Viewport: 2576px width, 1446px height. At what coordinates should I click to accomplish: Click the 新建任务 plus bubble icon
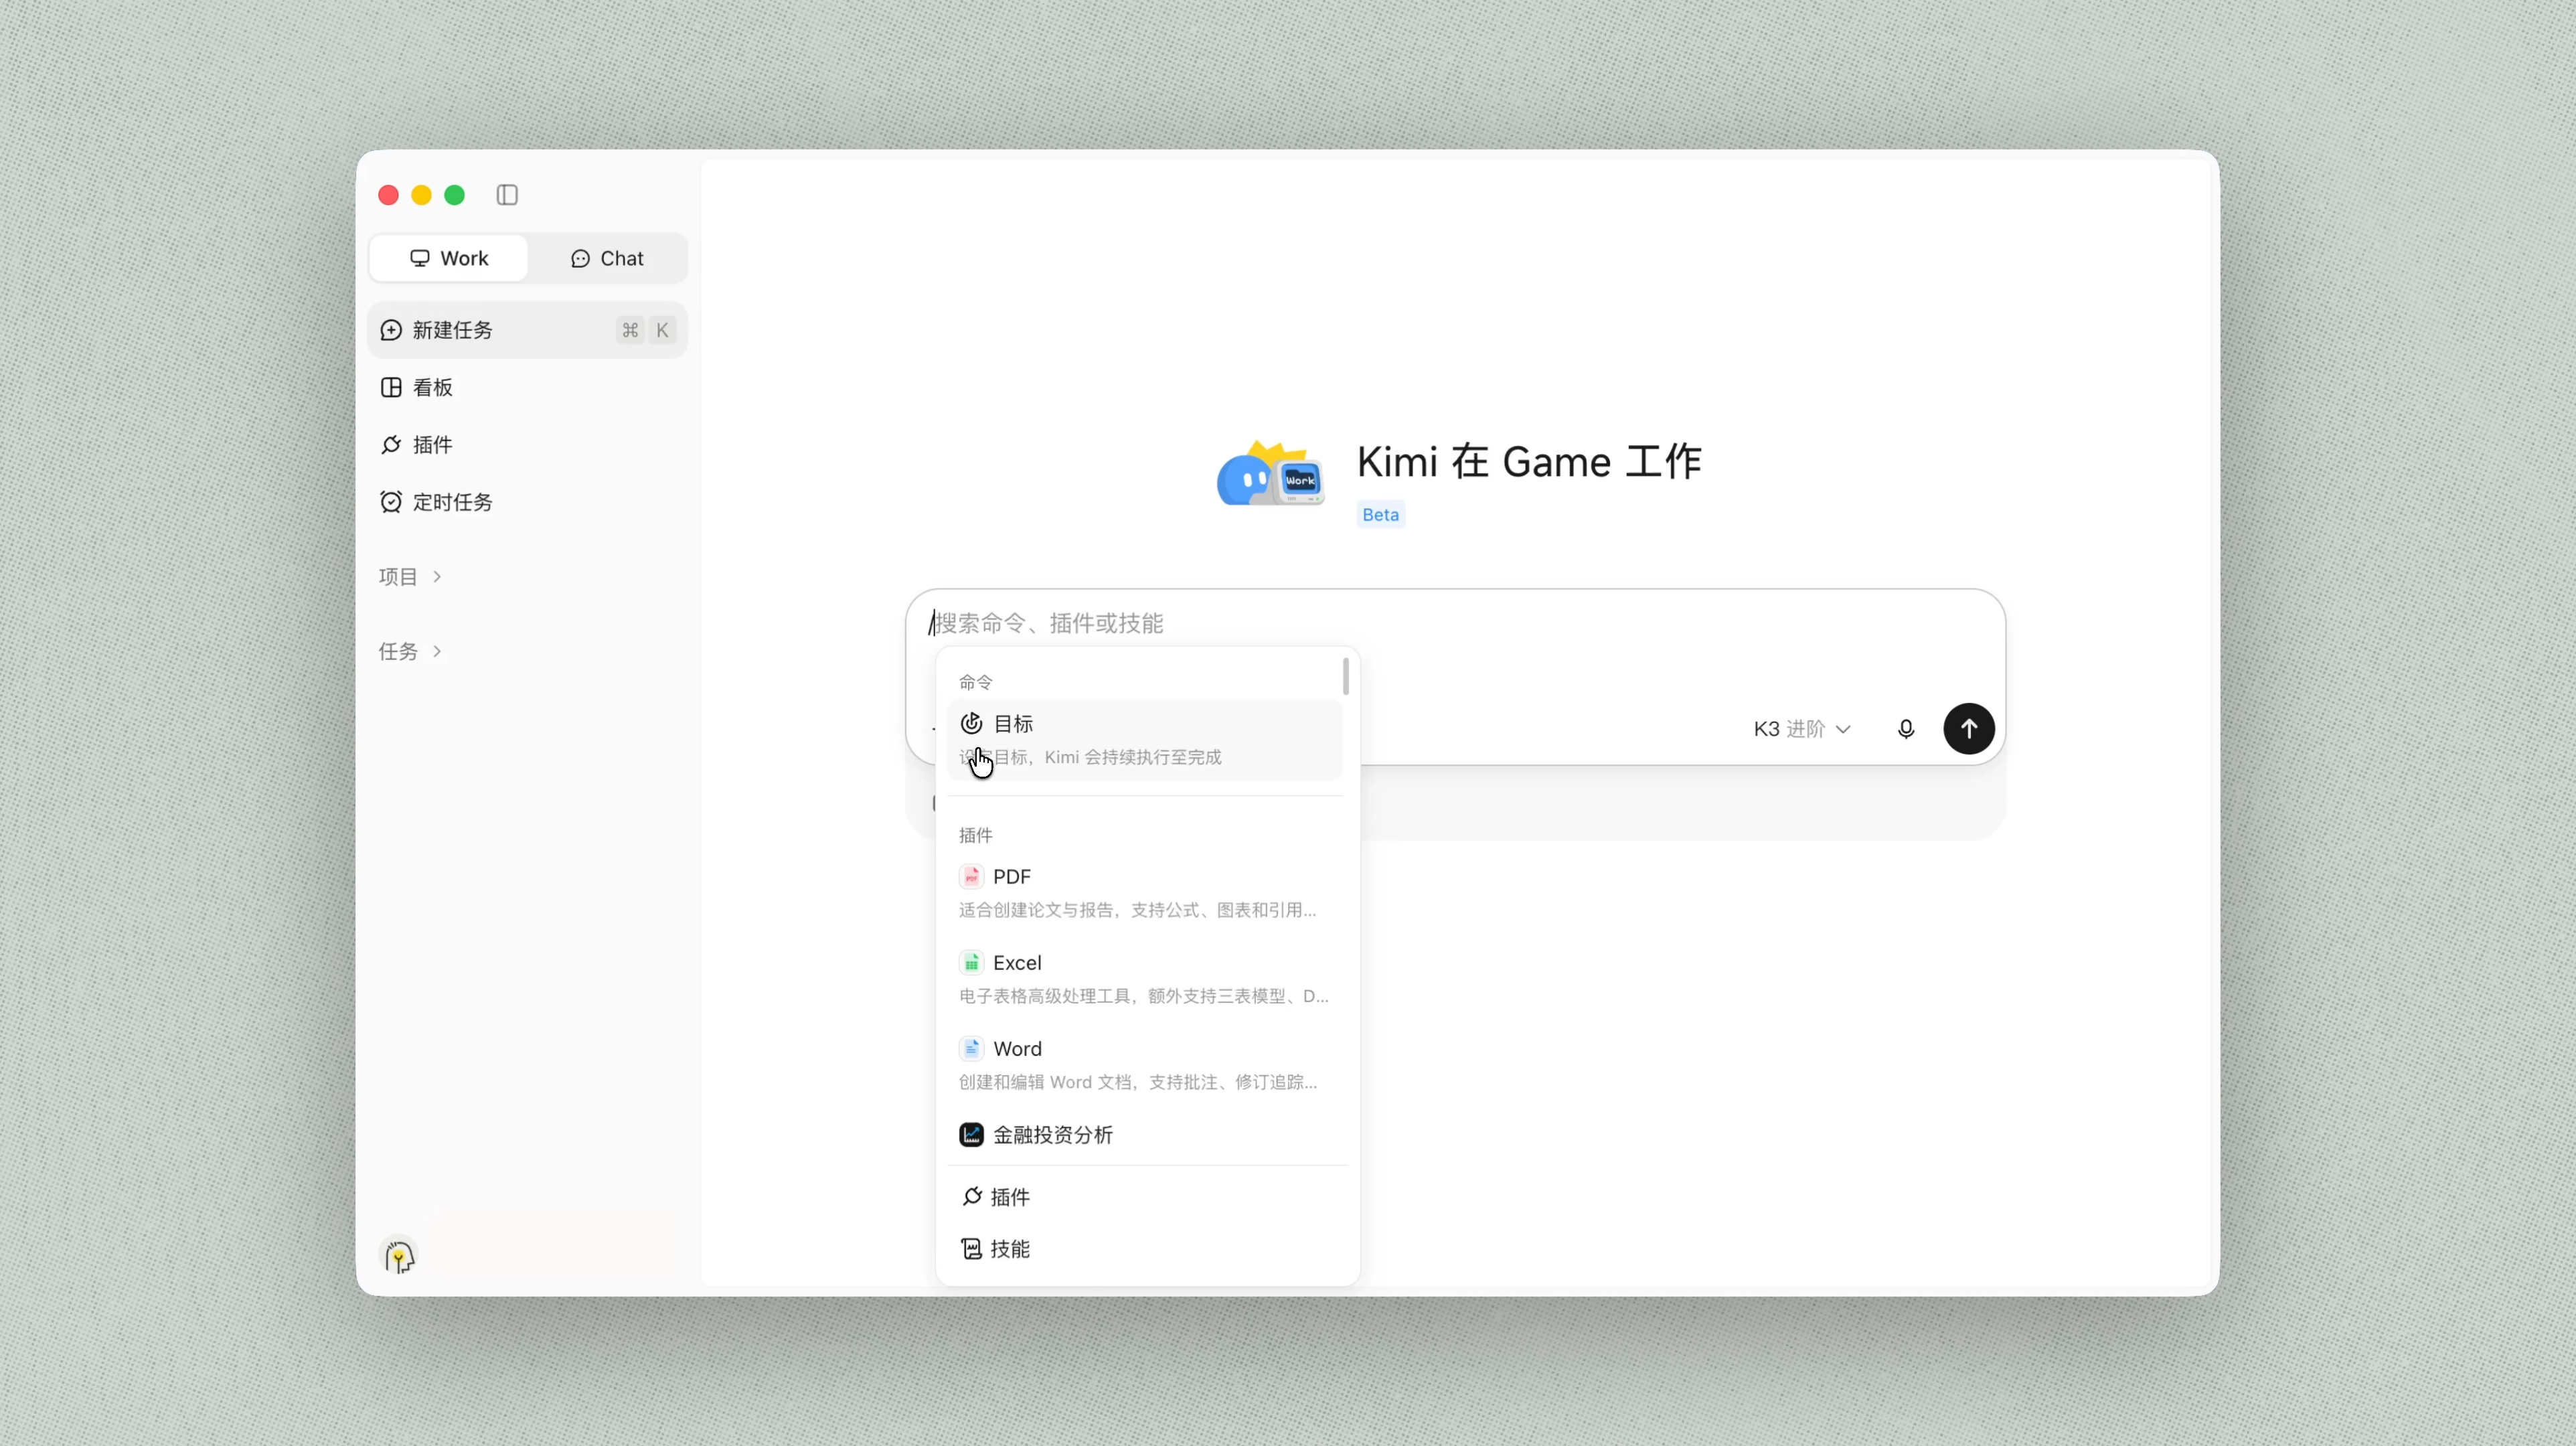point(391,330)
